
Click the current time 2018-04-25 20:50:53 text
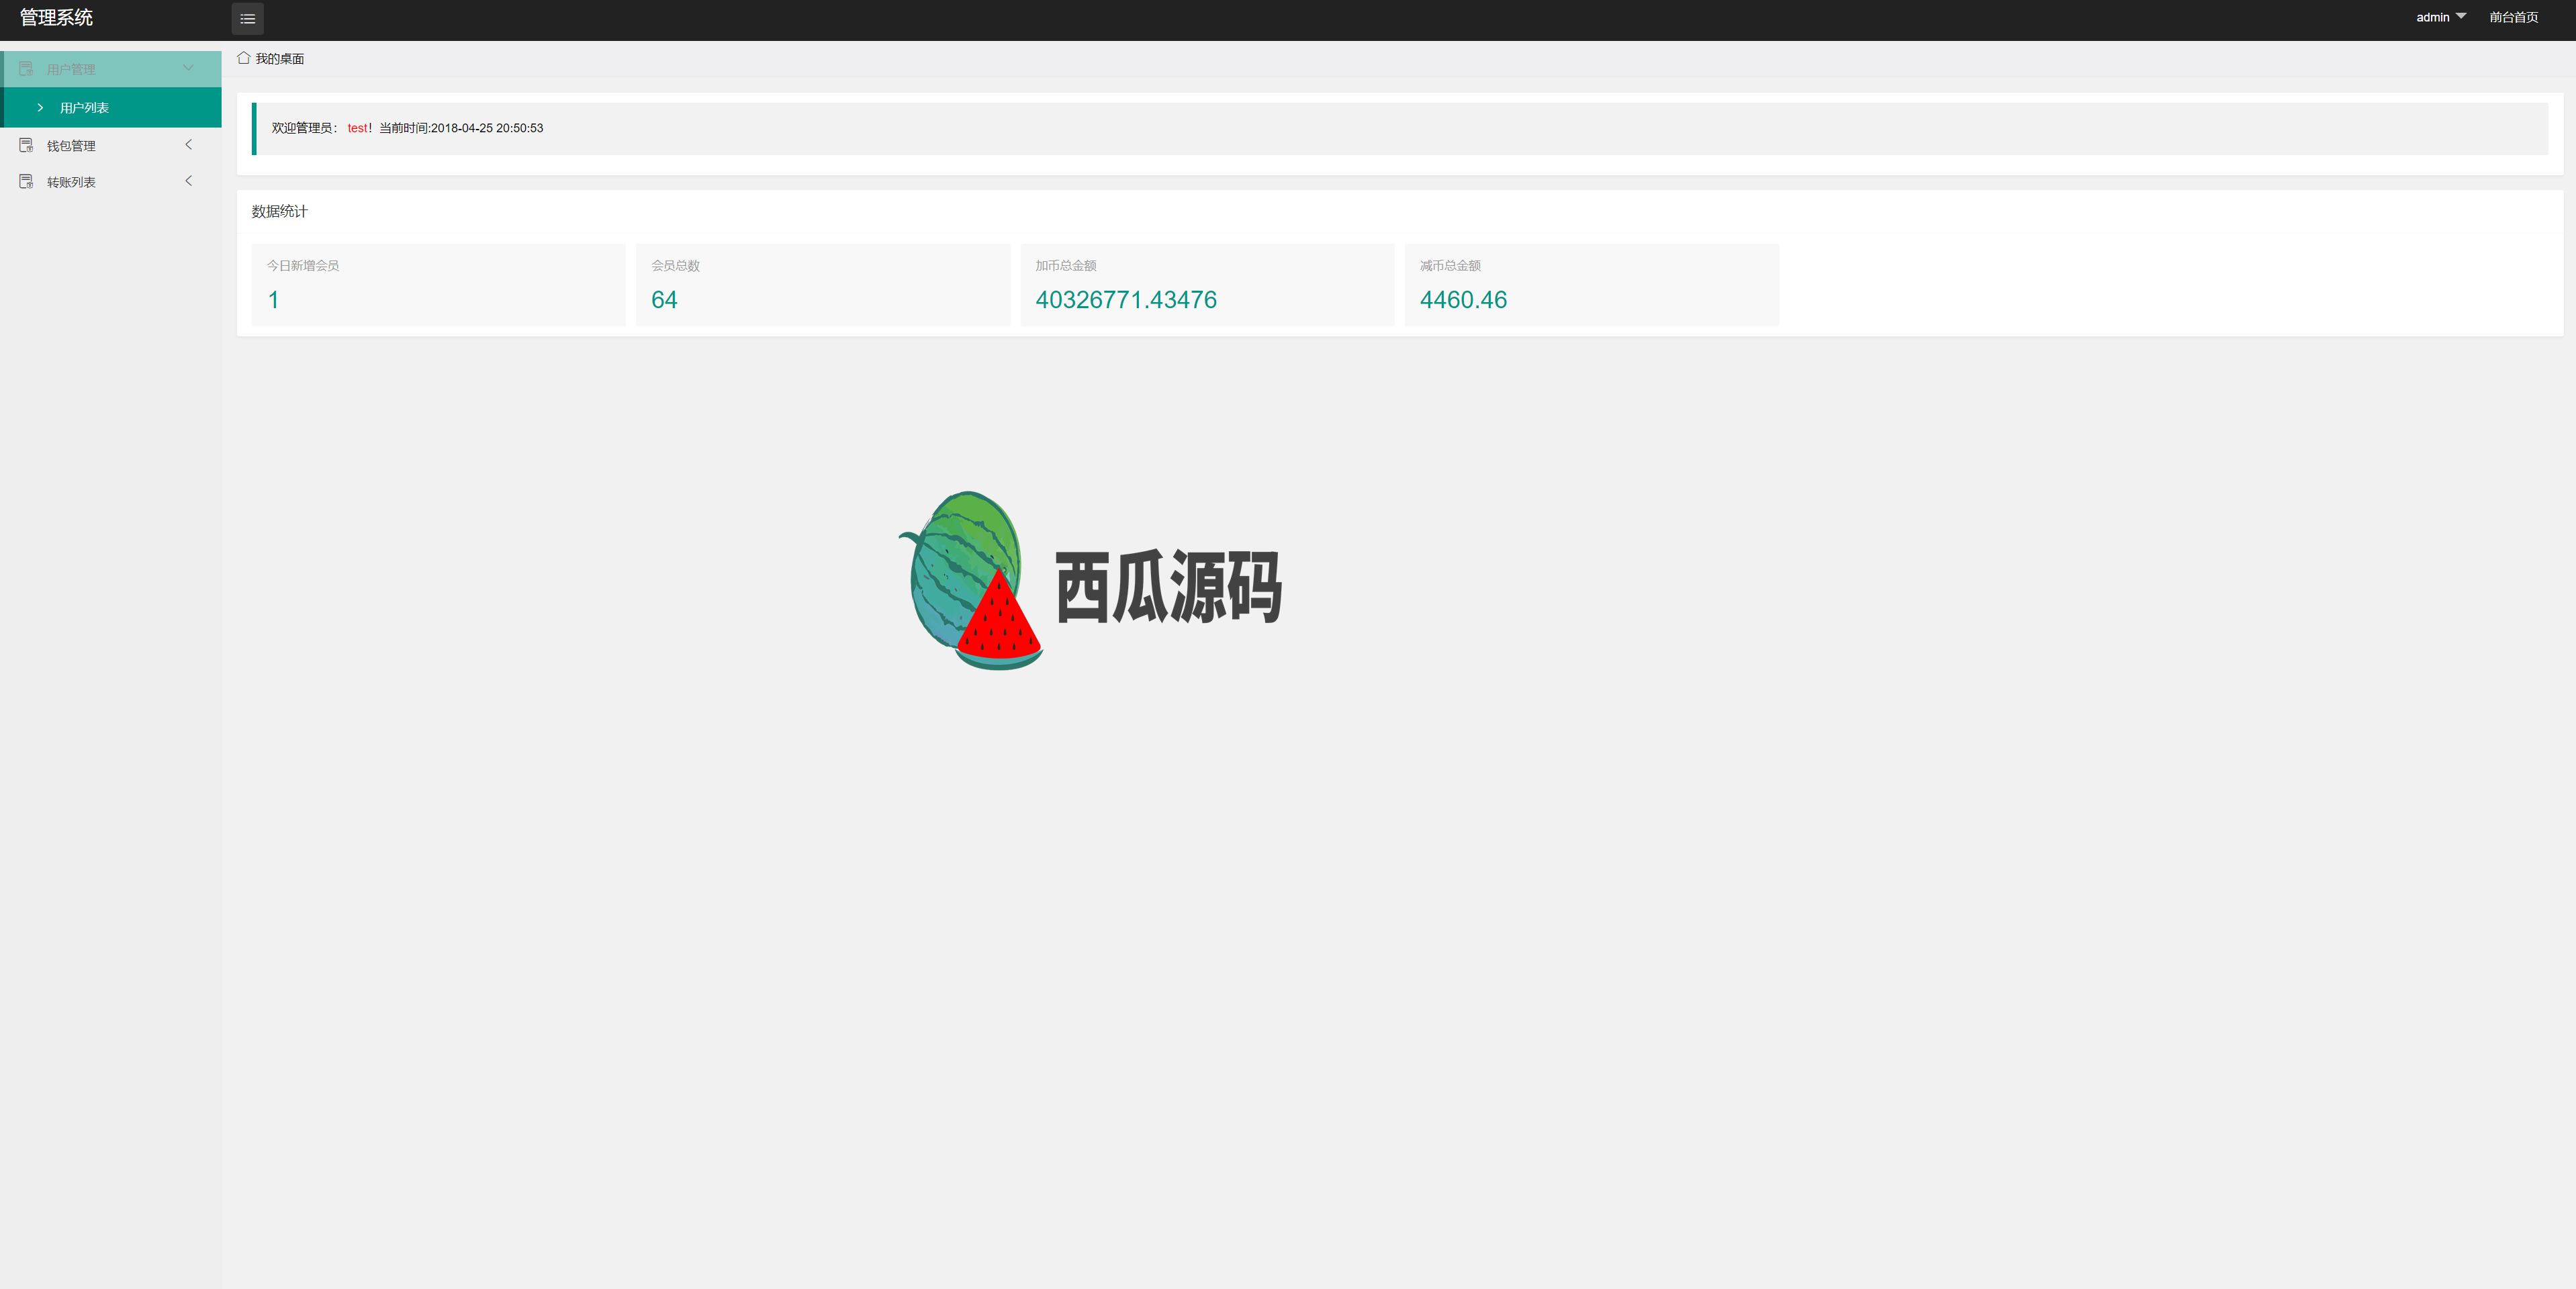[x=487, y=128]
